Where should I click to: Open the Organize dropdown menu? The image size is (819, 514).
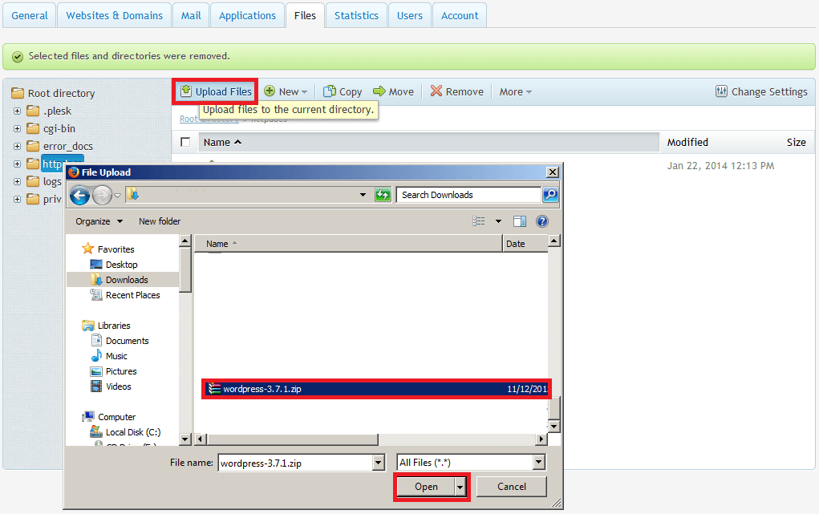coord(99,221)
